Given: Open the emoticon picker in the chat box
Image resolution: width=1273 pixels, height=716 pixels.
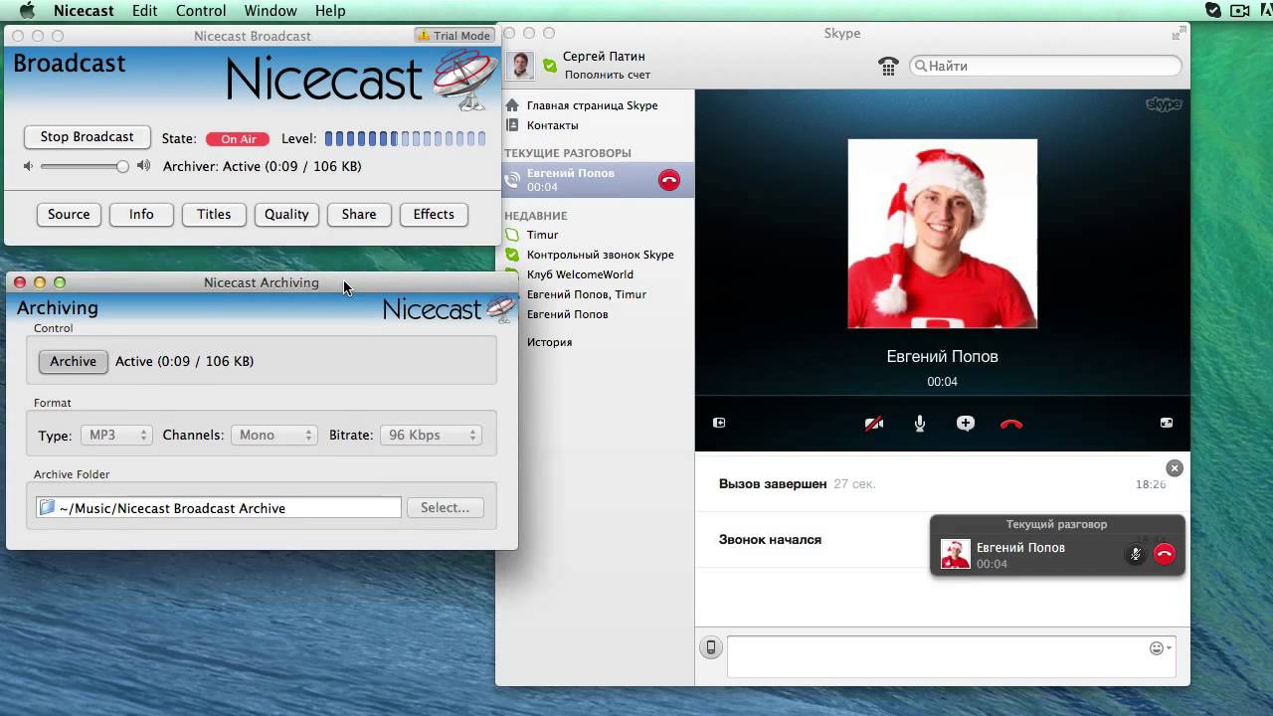Looking at the screenshot, I should click(x=1158, y=648).
